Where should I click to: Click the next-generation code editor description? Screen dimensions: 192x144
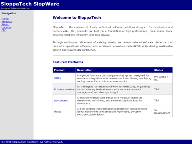point(114,101)
